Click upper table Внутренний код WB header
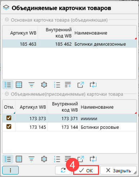Viewport: 139px width, 177px height. click(x=55, y=33)
